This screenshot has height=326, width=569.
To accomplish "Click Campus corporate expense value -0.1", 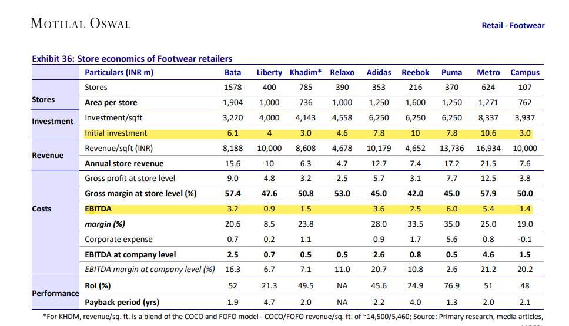I will [x=525, y=239].
